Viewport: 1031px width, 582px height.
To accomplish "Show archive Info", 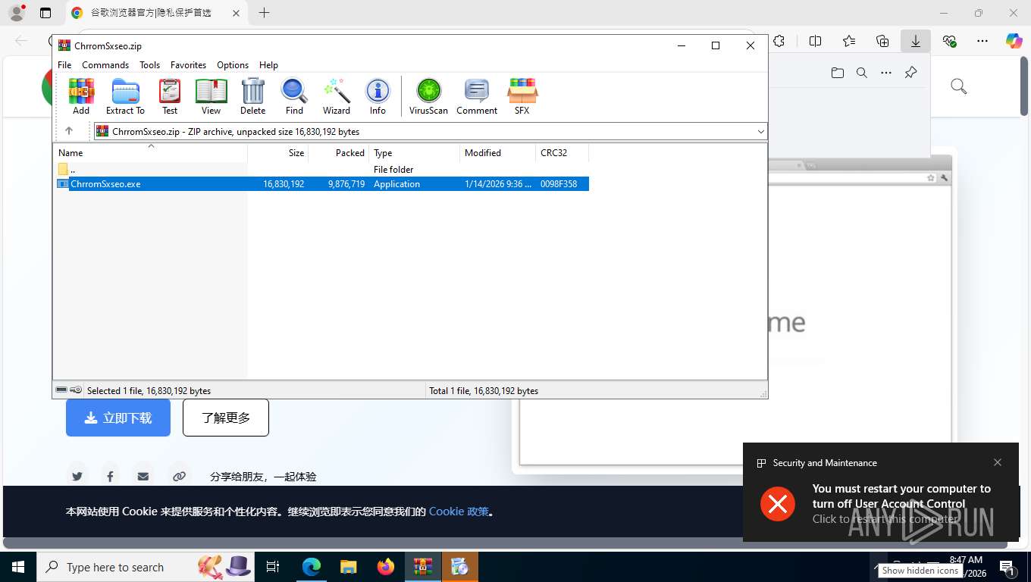I will tap(378, 96).
